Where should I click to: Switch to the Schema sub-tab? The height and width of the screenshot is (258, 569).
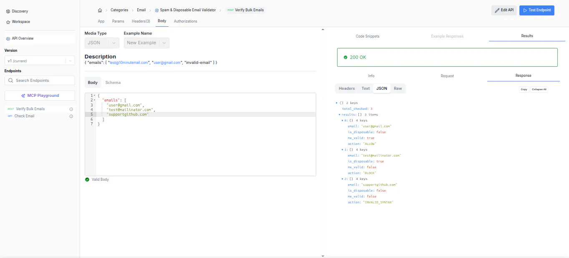point(113,83)
